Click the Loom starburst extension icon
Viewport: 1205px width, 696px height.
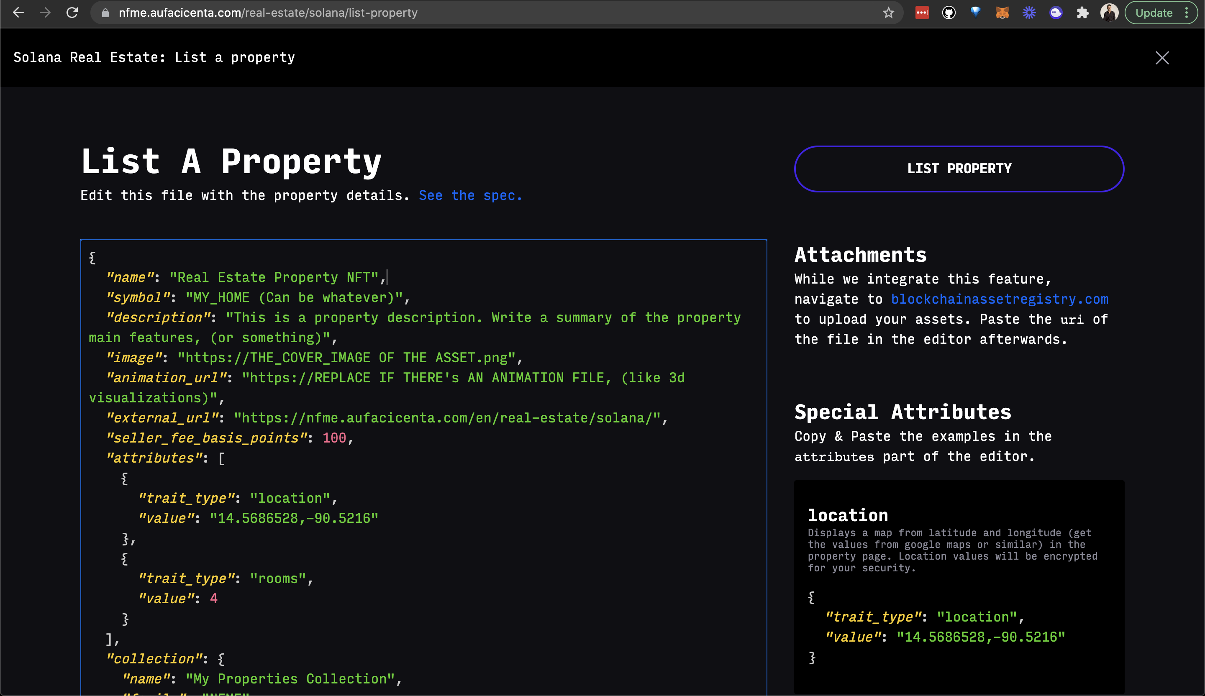(x=1029, y=13)
